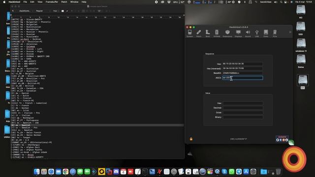Open the SSD drive on desktop
The width and height of the screenshot is (315, 177).
[301, 29]
